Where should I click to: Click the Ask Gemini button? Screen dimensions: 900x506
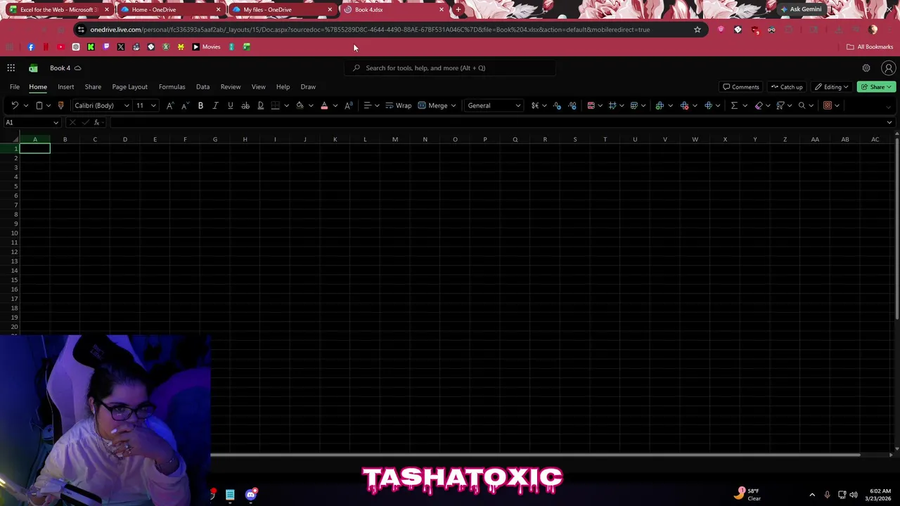801,9
